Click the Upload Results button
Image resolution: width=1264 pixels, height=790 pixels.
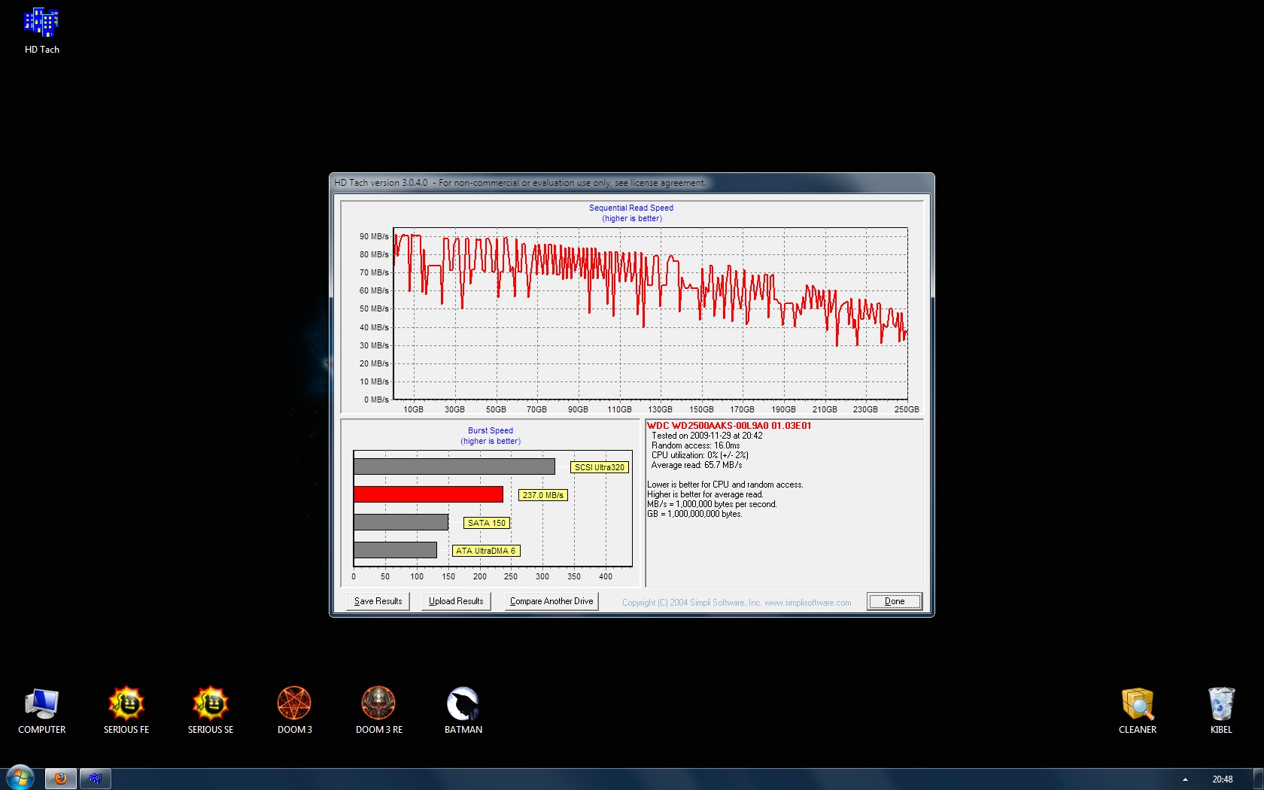point(456,601)
